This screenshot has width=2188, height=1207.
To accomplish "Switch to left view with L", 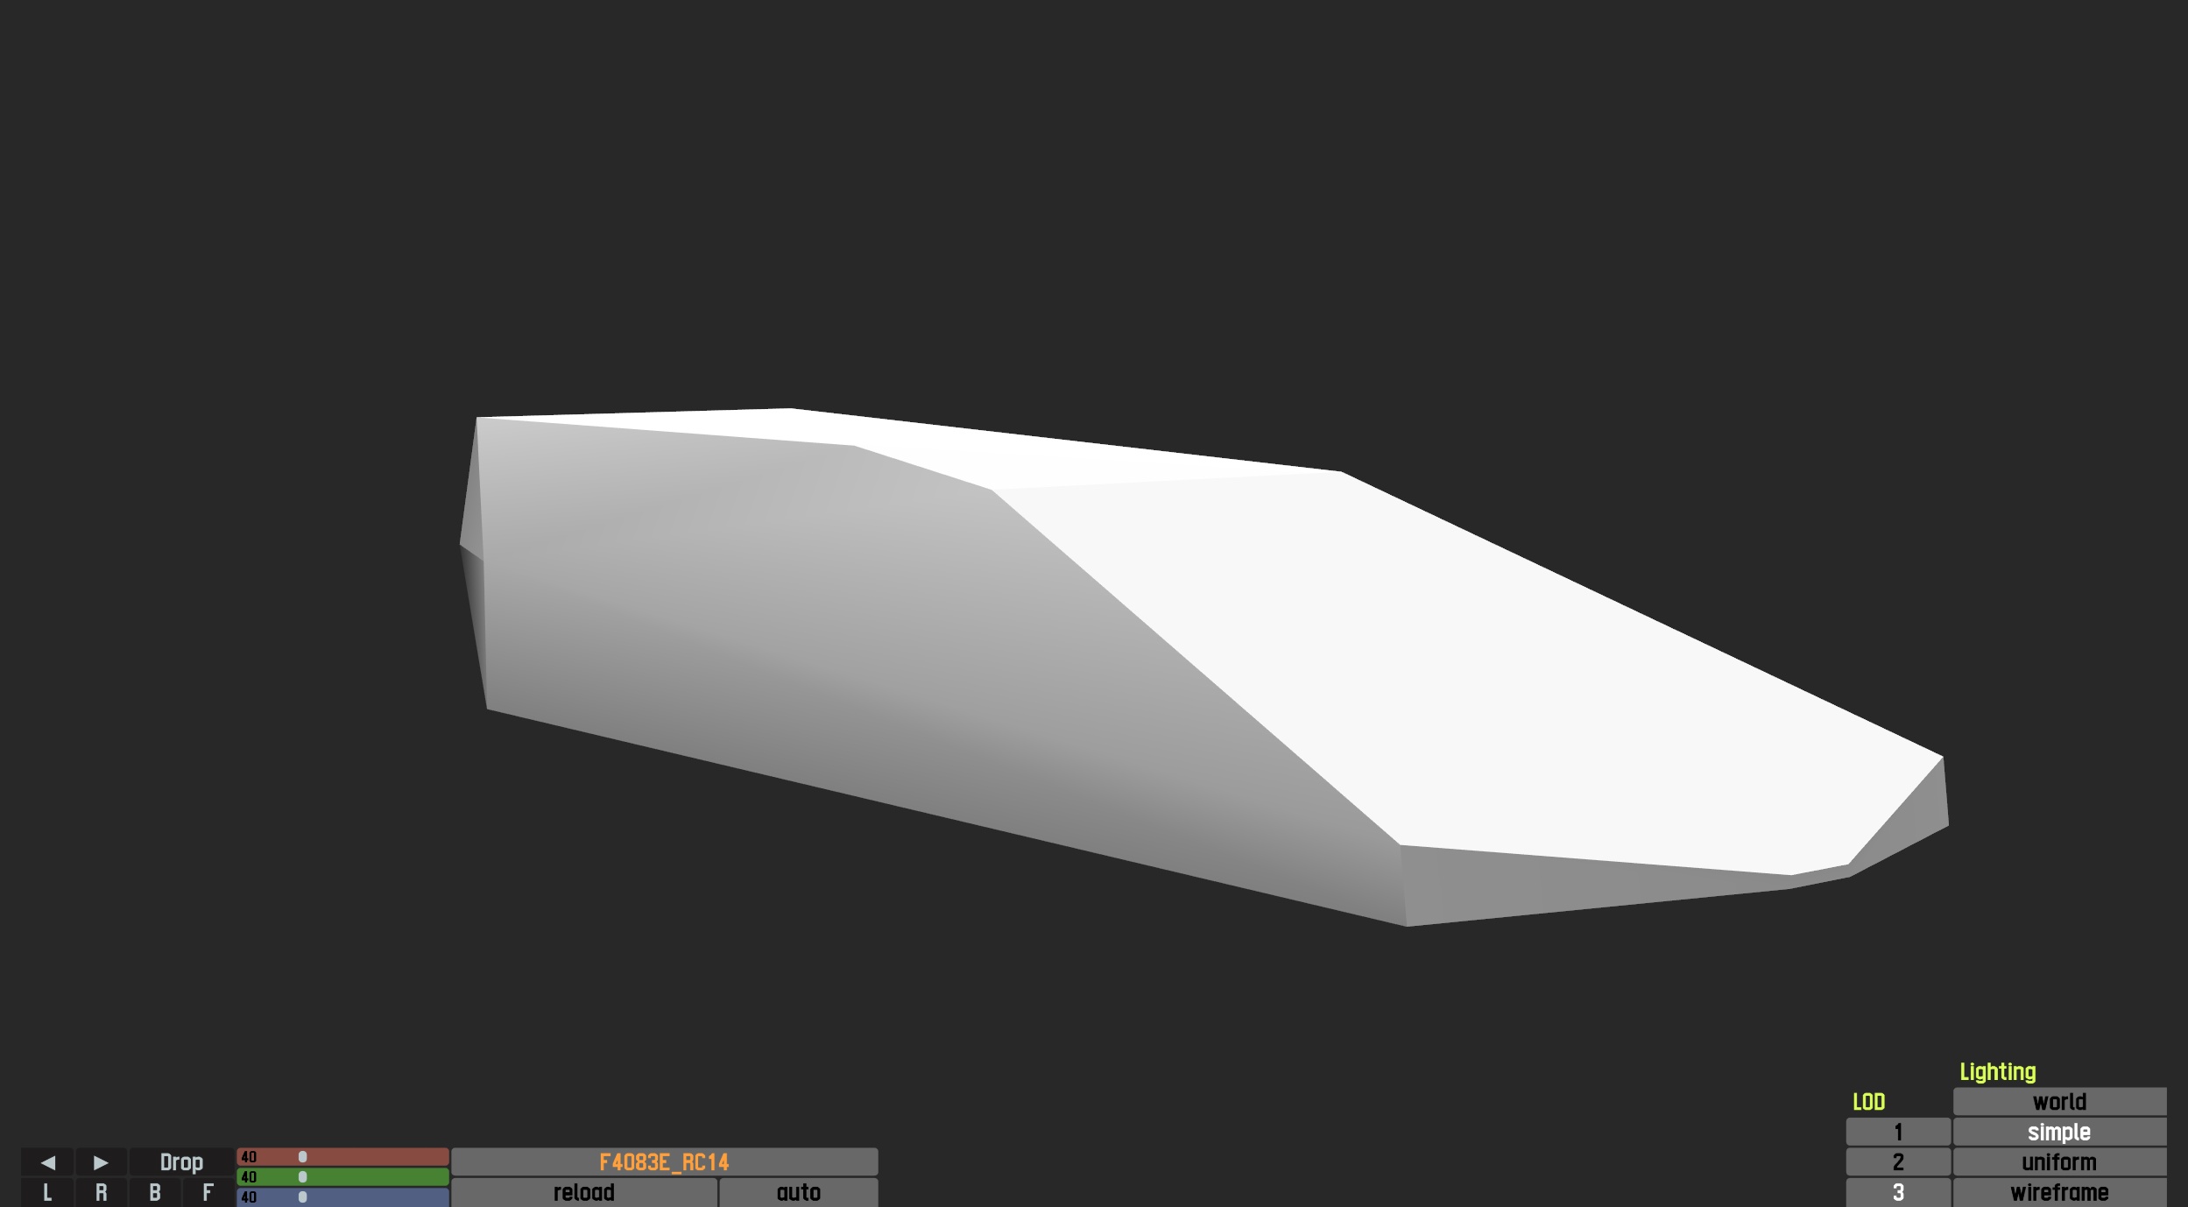I will 47,1192.
